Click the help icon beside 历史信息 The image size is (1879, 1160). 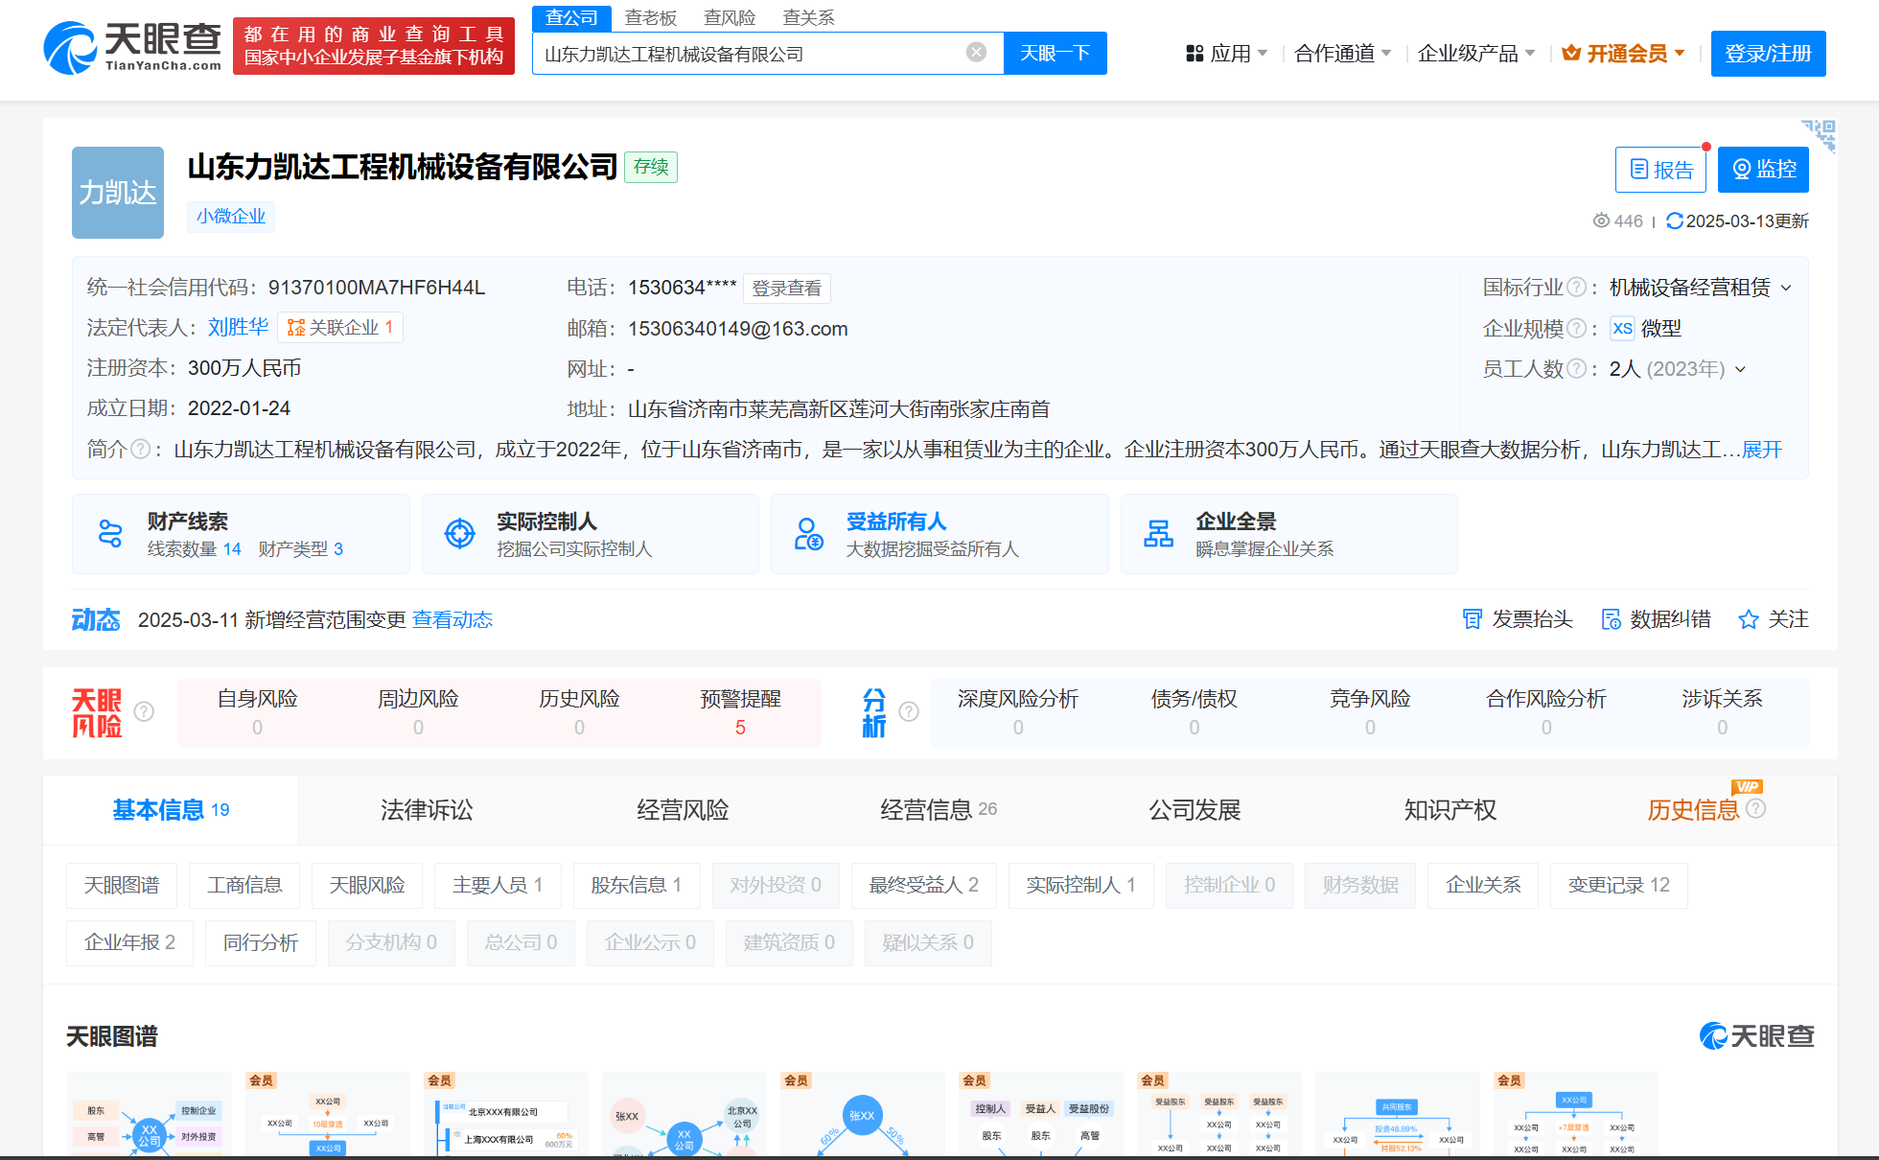(1756, 808)
